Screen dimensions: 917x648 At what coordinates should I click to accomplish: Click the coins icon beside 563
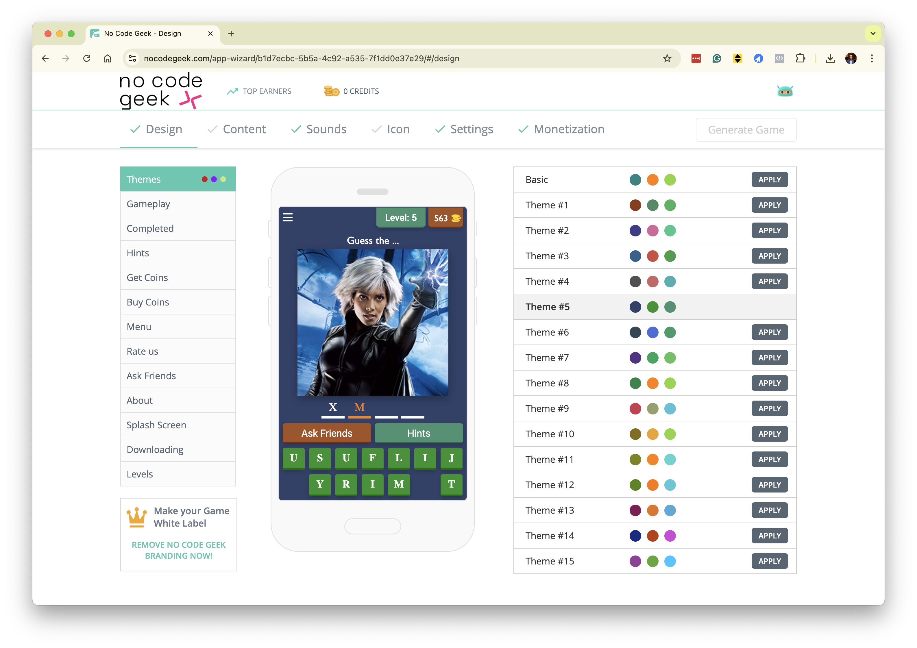[455, 218]
